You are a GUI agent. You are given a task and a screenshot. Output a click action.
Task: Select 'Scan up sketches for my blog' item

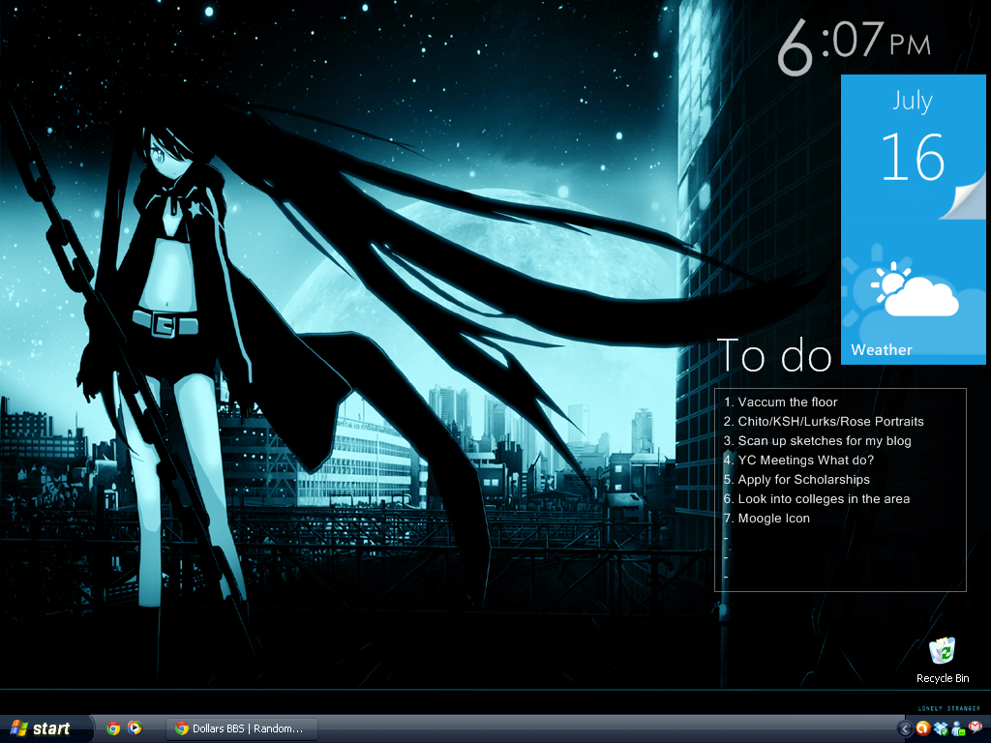817,441
